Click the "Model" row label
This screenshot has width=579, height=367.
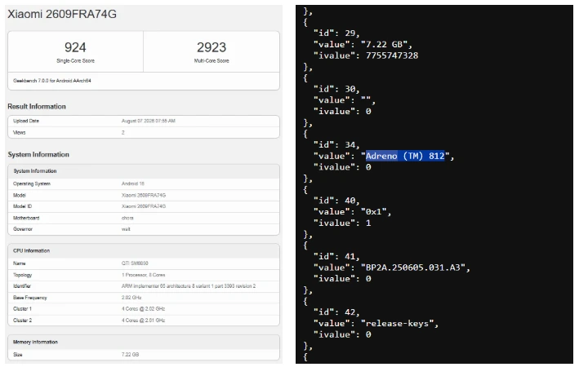coord(20,195)
